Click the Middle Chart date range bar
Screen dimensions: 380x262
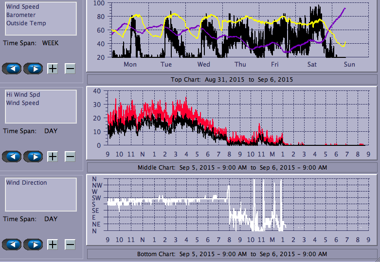[x=232, y=167]
